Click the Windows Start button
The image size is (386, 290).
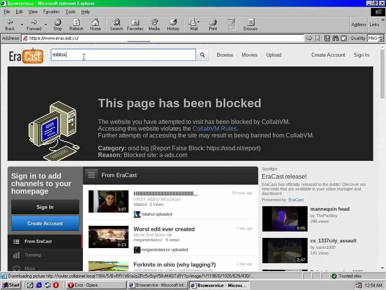tap(11, 285)
